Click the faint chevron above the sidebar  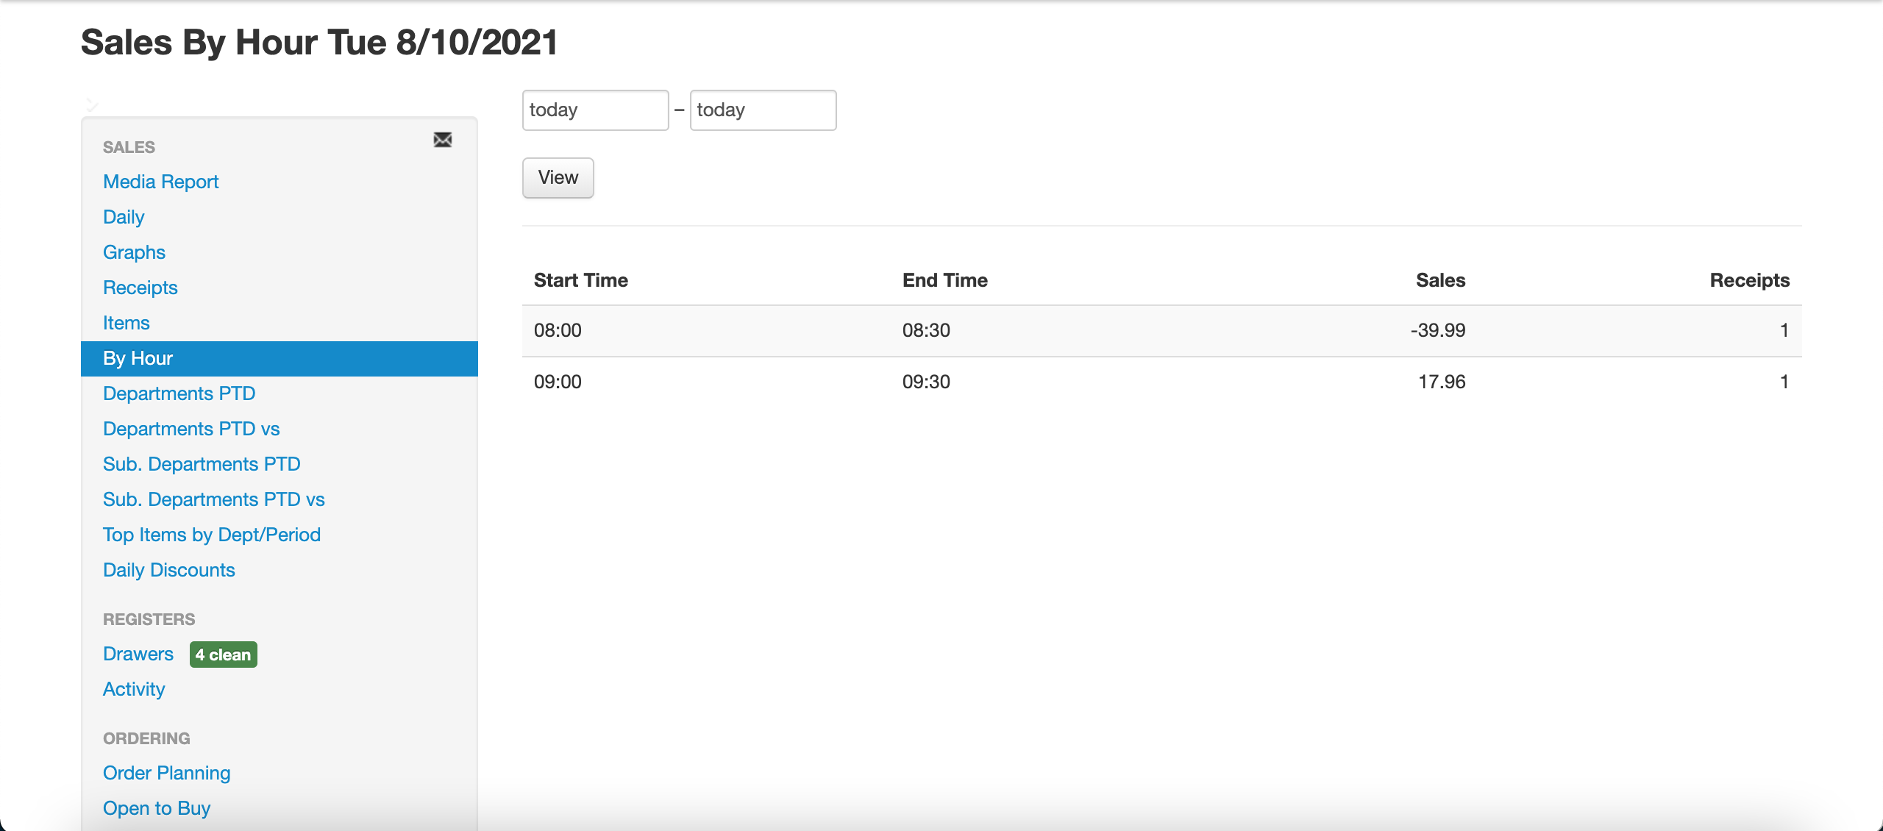tap(92, 104)
